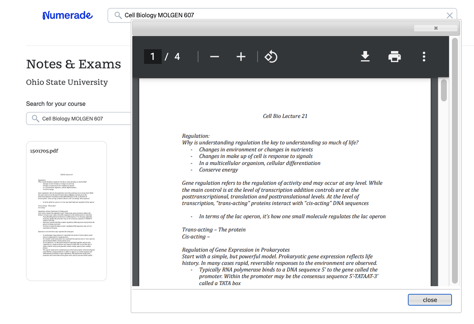Image resolution: width=474 pixels, height=324 pixels.
Task: Click the 'called a TATA box' line
Action: pyautogui.click(x=220, y=283)
